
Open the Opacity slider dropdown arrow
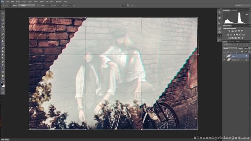point(249,48)
